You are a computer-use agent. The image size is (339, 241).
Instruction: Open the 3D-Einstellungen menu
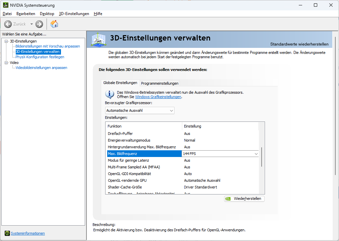[74, 14]
